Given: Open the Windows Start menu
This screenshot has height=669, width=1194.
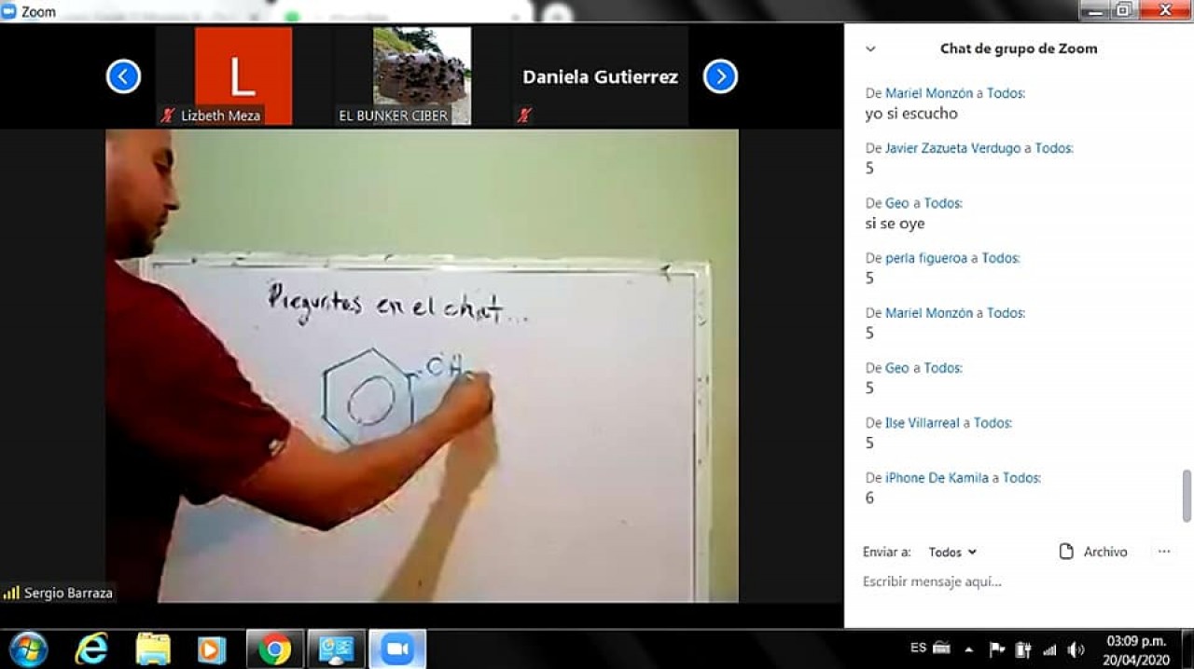Looking at the screenshot, I should coord(28,649).
